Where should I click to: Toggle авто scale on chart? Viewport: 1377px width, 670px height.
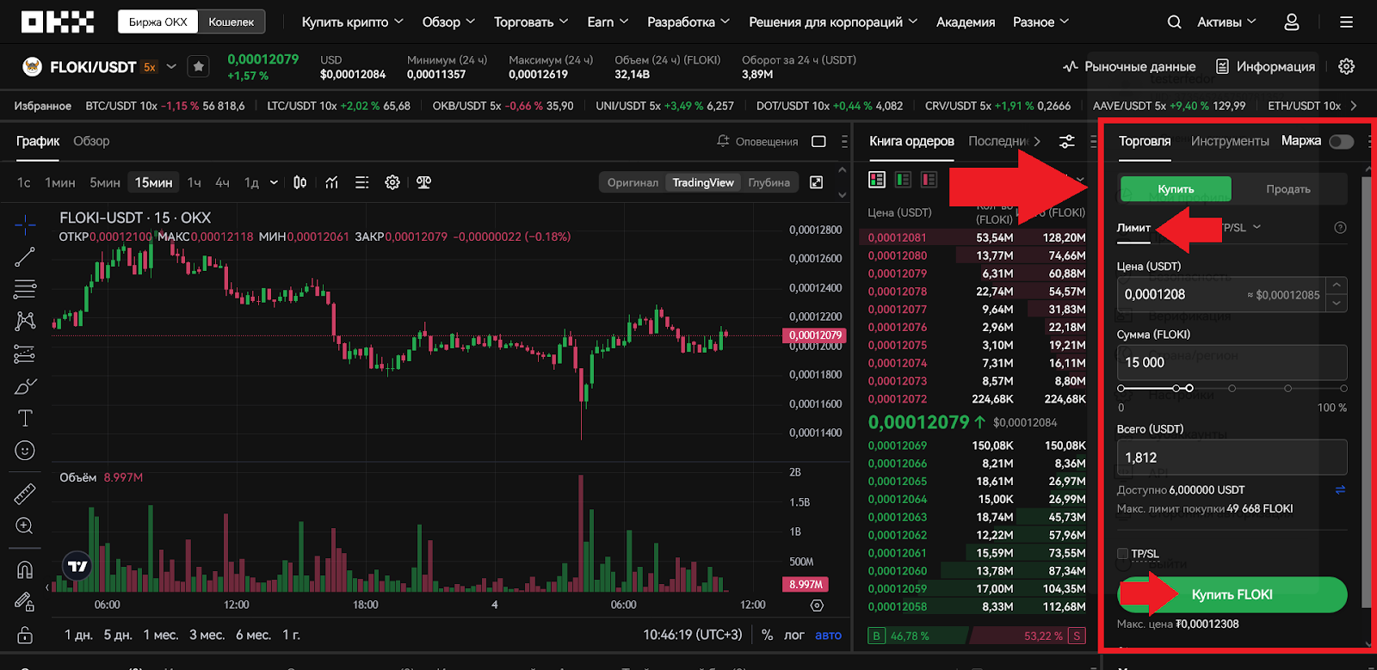[828, 635]
